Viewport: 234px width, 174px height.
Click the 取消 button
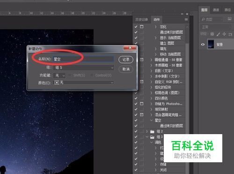click(x=126, y=69)
